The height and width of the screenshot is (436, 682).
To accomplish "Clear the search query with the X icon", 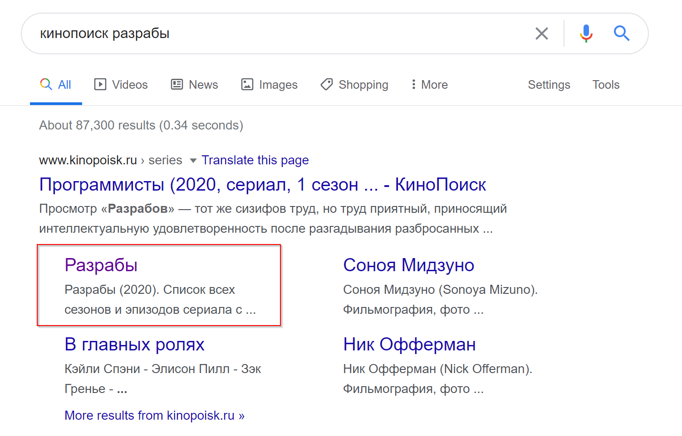I will coord(541,34).
